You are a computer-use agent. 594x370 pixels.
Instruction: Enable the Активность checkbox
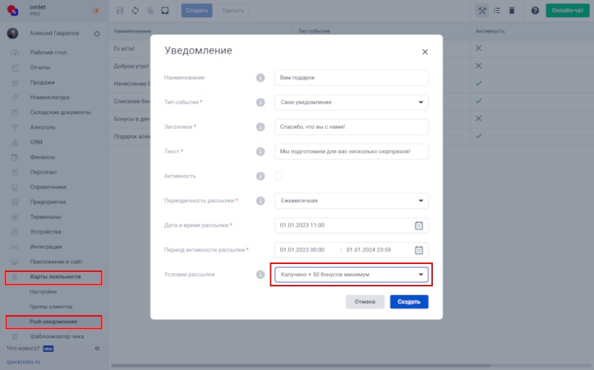tap(278, 176)
